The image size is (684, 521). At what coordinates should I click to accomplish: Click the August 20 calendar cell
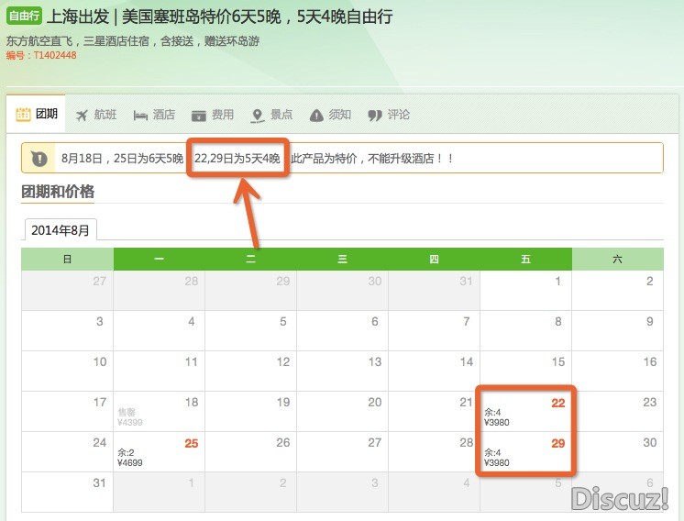(342, 412)
